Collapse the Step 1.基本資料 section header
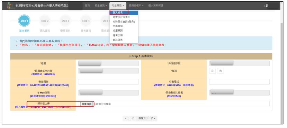 (141, 56)
